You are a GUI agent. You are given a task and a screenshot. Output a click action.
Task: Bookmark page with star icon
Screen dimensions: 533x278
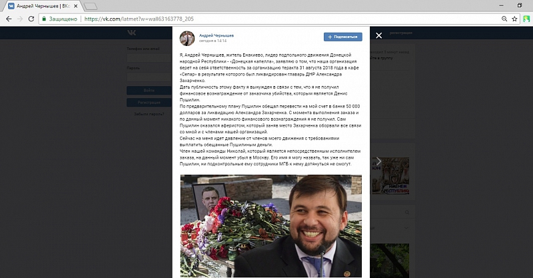[514, 19]
